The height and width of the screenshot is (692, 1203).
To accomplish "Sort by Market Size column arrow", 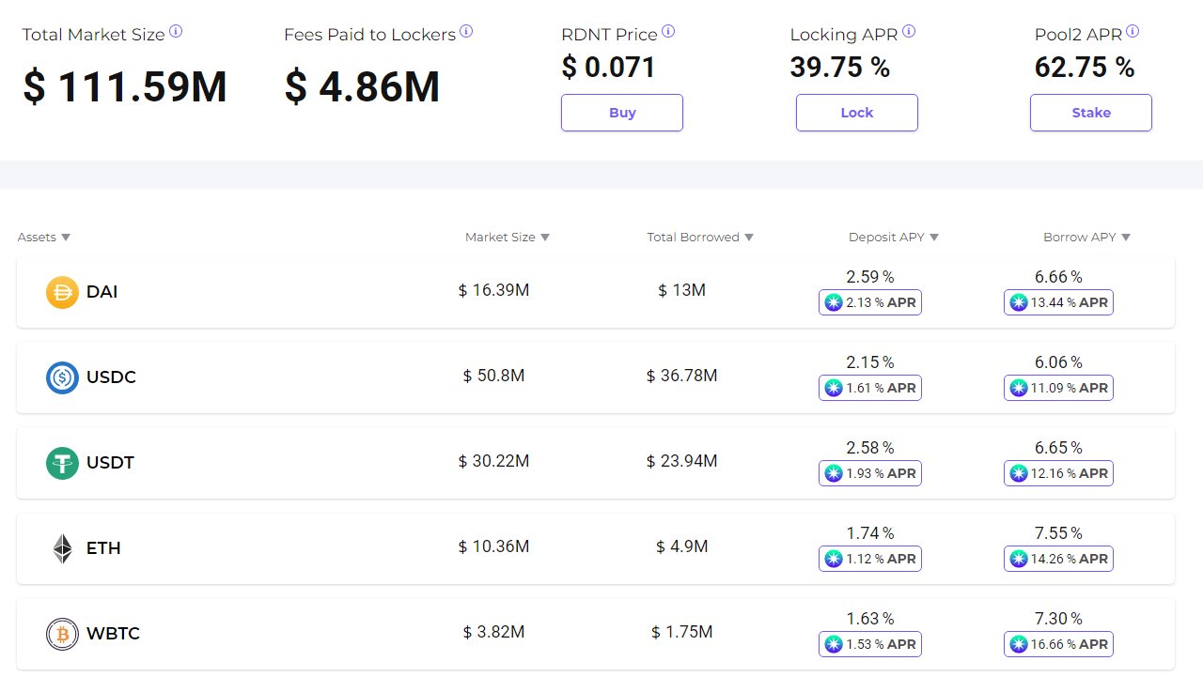I will tap(545, 238).
